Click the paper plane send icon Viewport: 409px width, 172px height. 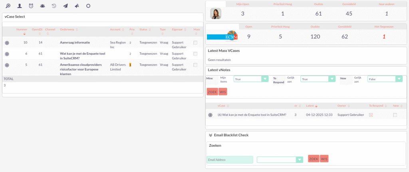(66, 6)
